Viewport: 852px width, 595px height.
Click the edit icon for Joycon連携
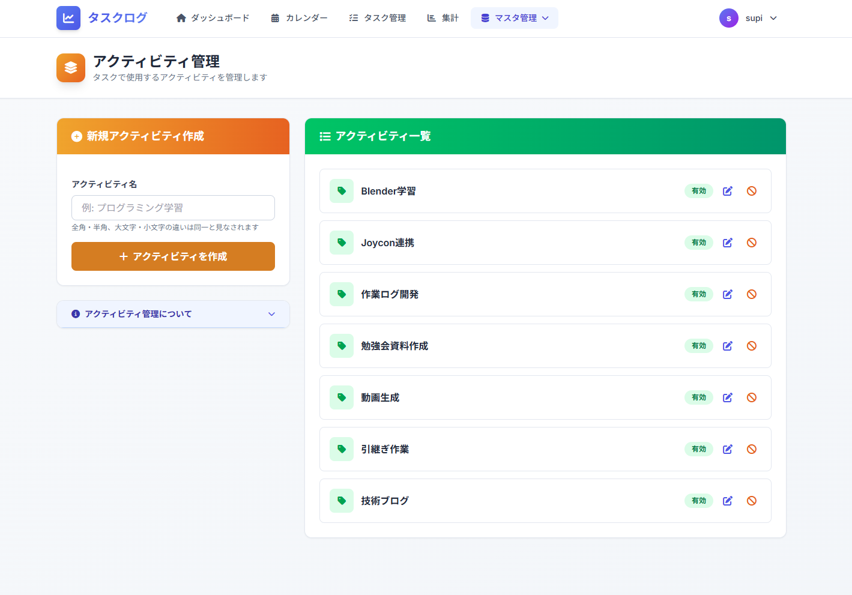point(727,243)
